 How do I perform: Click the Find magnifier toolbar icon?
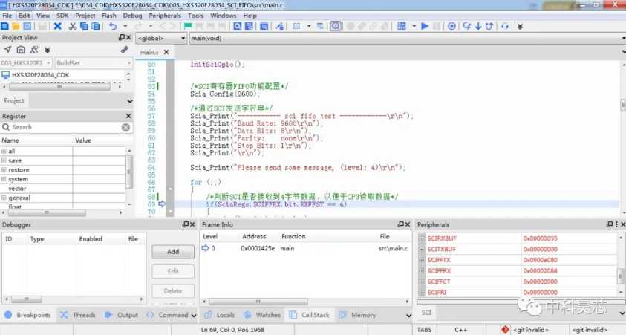(238, 26)
